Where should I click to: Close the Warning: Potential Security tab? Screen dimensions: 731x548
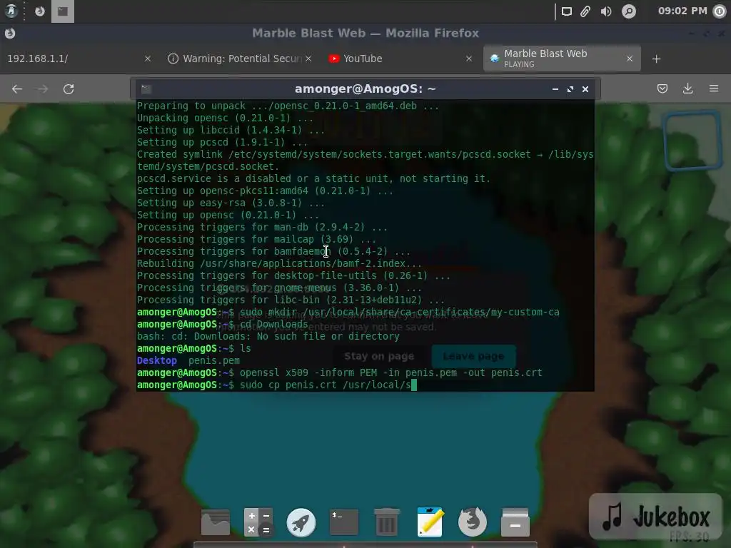[x=308, y=59]
